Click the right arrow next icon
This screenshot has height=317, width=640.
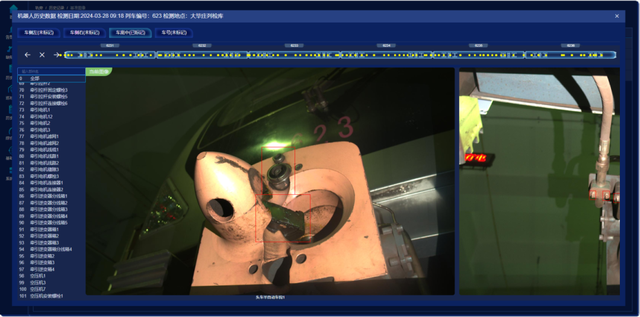[57, 55]
